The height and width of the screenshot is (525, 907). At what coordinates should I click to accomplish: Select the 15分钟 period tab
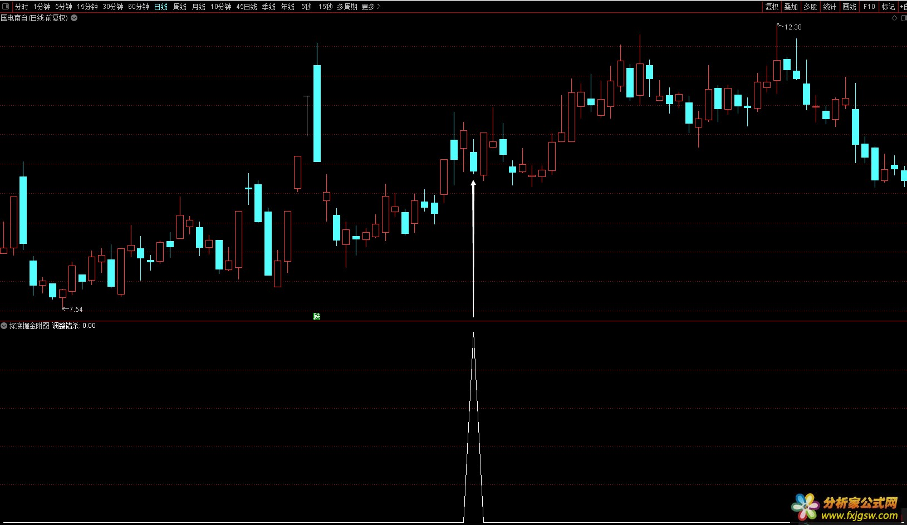87,7
